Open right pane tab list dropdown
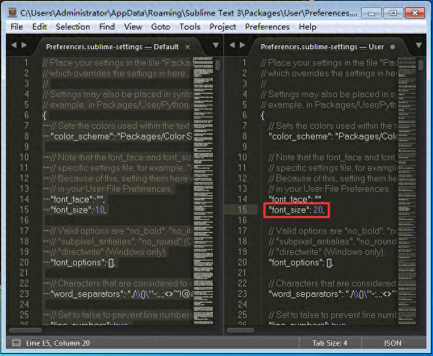Screen dimensions: 433x356 (x=419, y=45)
